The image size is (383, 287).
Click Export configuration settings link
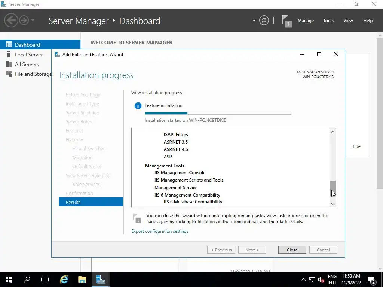coord(160,231)
